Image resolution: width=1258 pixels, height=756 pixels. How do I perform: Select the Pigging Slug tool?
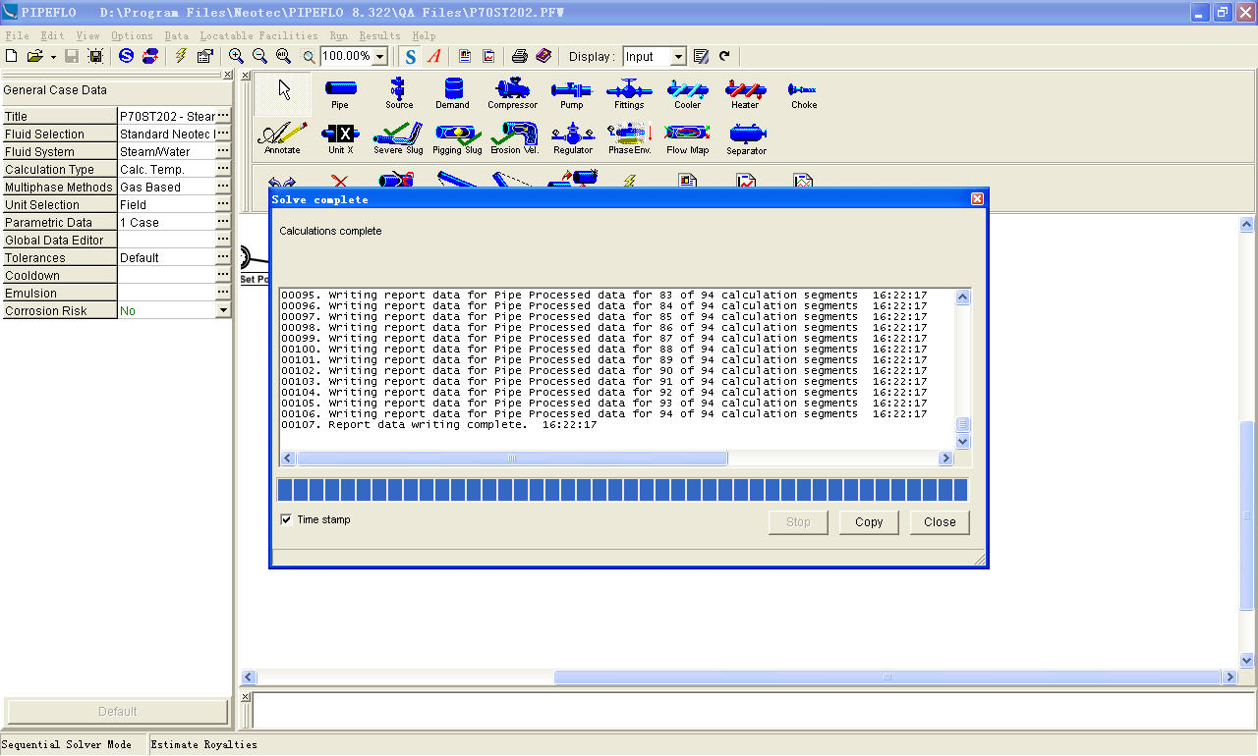point(457,138)
